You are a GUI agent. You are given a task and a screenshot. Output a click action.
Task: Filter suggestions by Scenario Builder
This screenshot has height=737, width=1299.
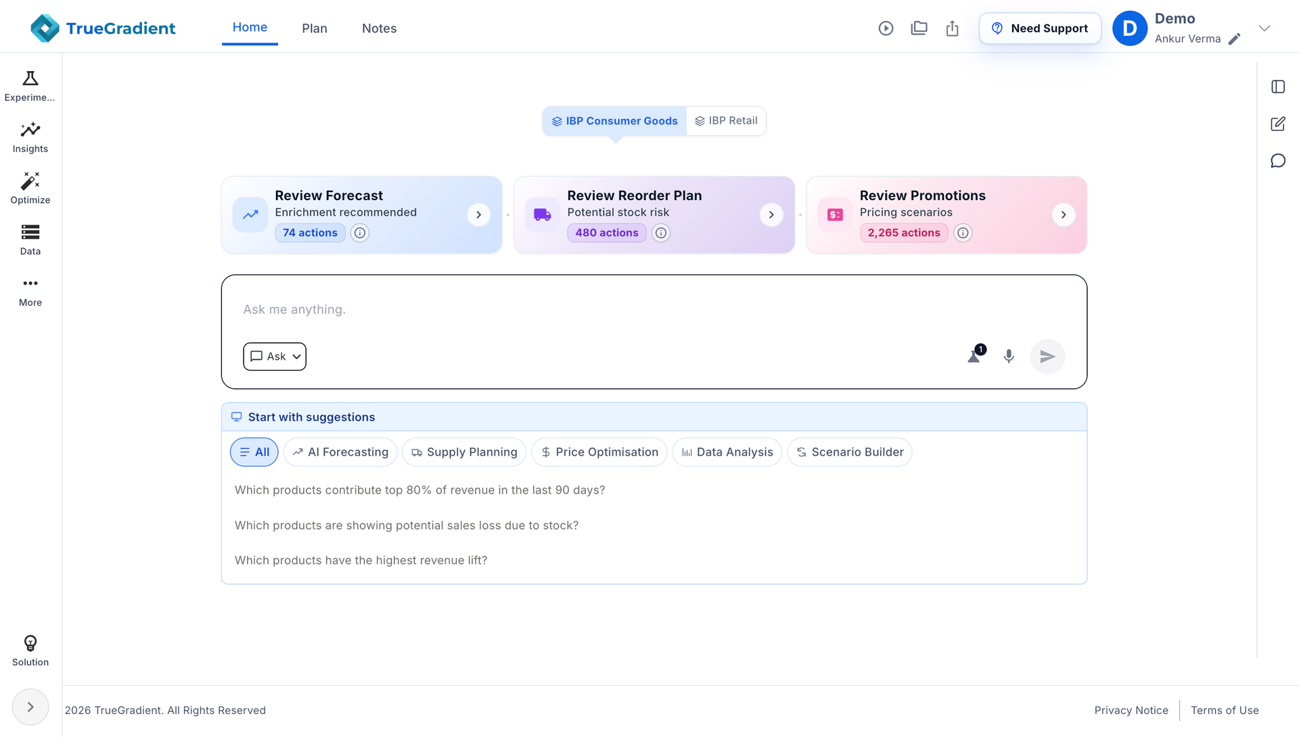(x=850, y=452)
